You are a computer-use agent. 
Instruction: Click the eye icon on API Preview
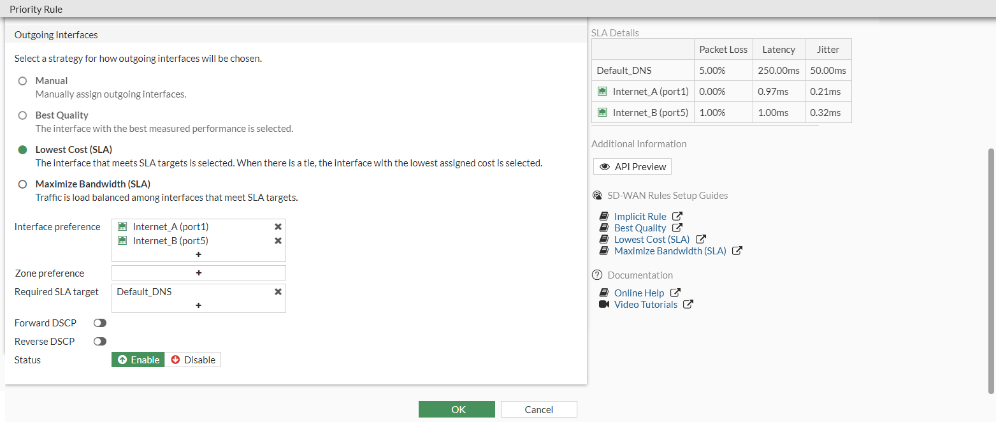click(x=605, y=167)
